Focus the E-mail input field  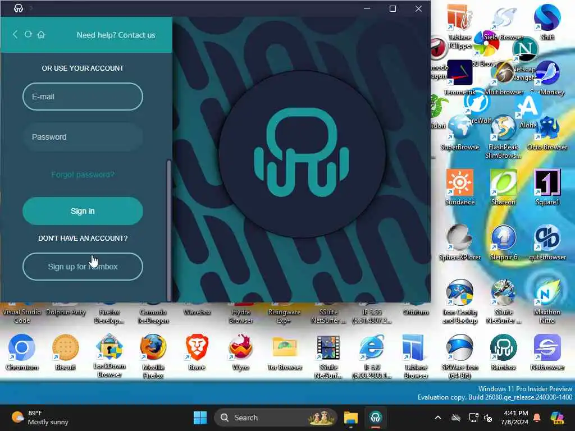[83, 97]
